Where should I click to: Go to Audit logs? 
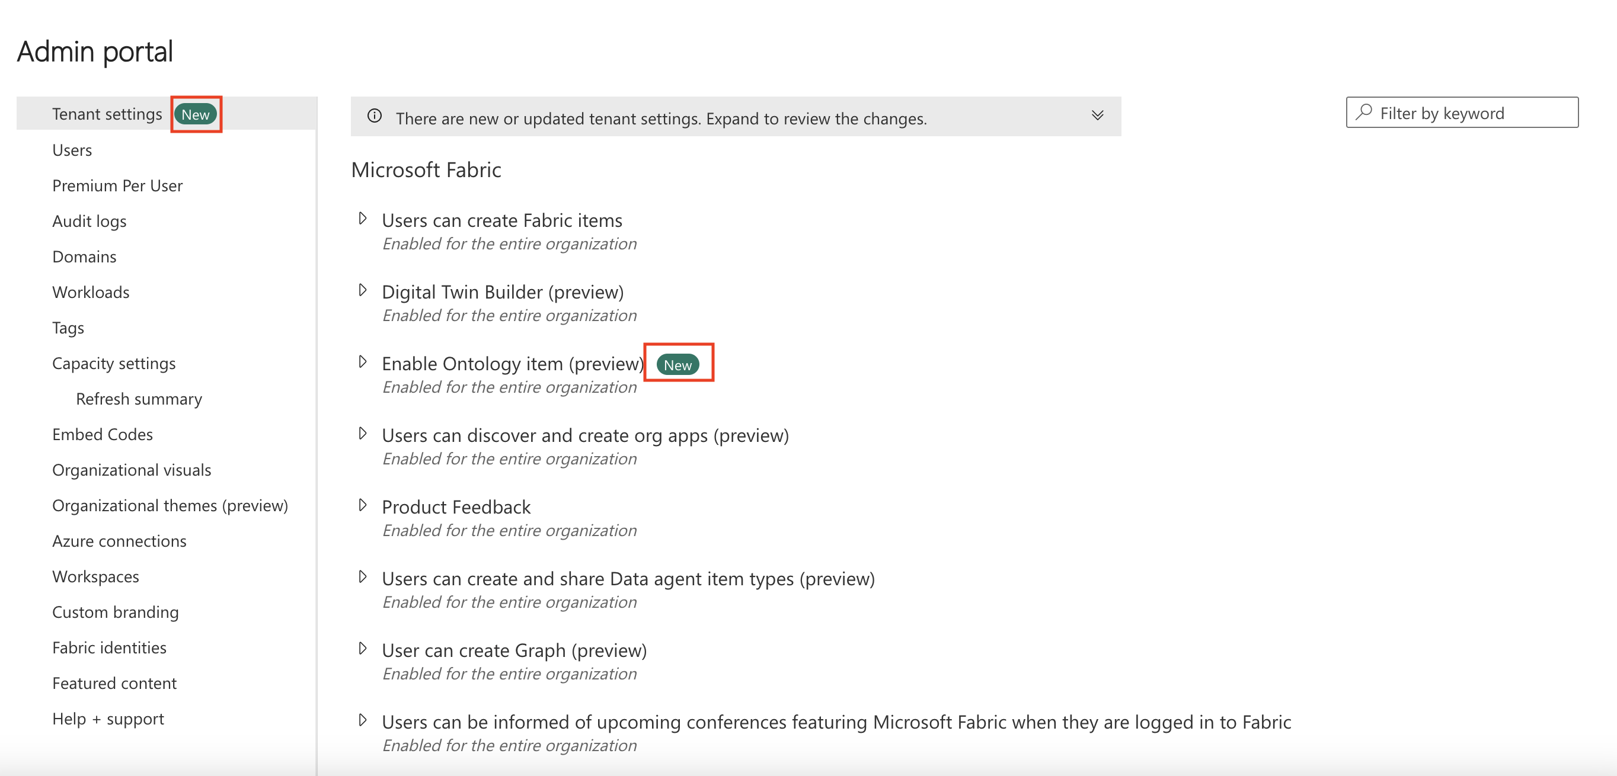pyautogui.click(x=89, y=222)
